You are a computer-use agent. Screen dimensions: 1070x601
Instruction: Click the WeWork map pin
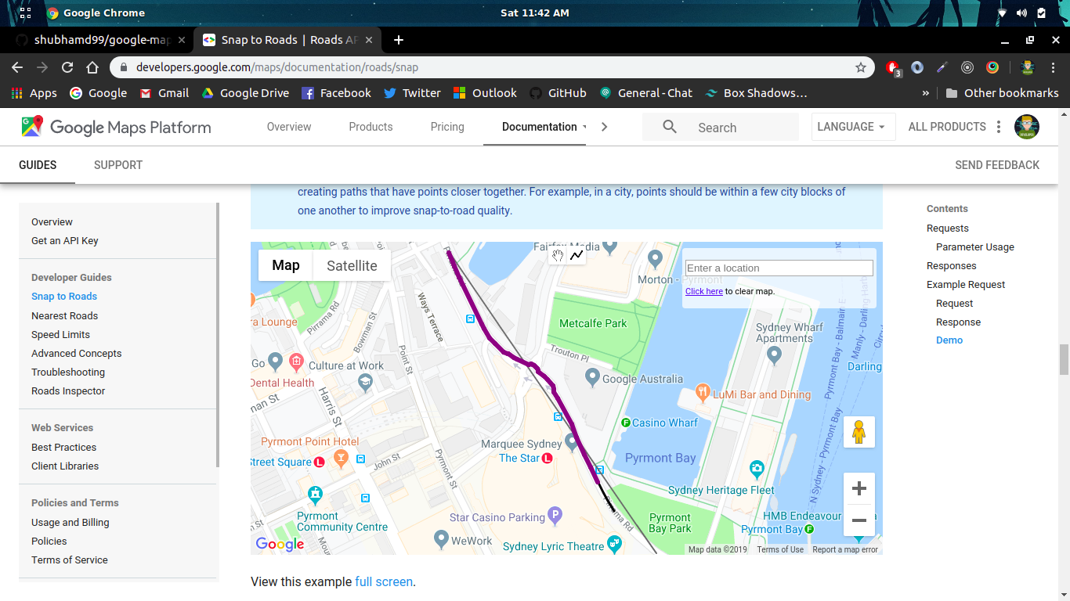tap(441, 538)
